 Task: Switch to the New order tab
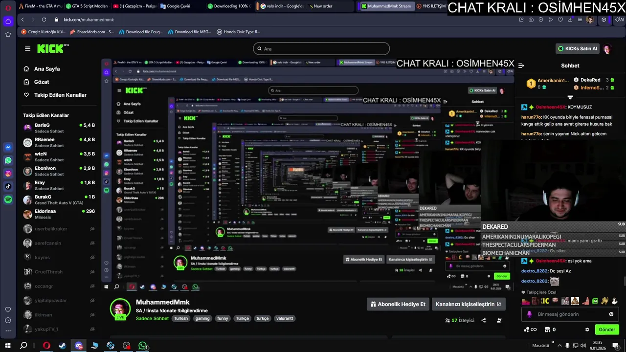331,6
